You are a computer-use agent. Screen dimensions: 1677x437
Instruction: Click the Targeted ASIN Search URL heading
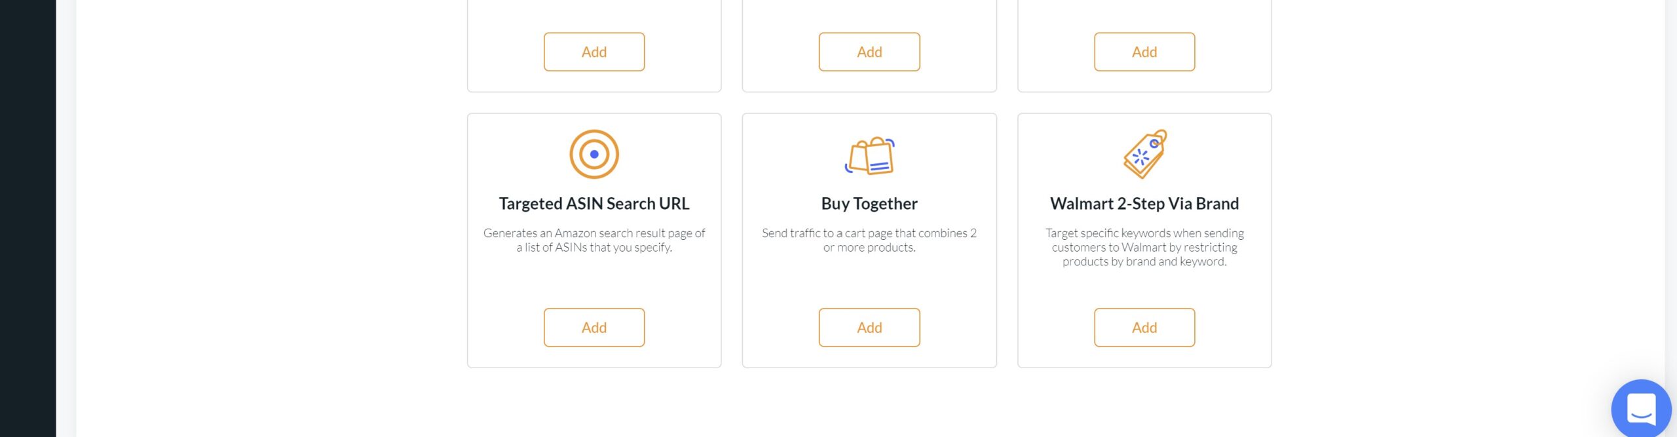[594, 204]
